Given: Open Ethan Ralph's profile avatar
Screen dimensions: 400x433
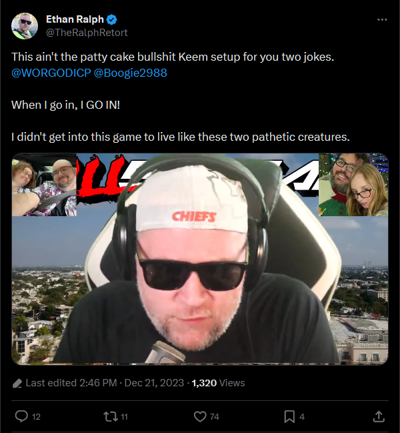Looking at the screenshot, I should (25, 26).
